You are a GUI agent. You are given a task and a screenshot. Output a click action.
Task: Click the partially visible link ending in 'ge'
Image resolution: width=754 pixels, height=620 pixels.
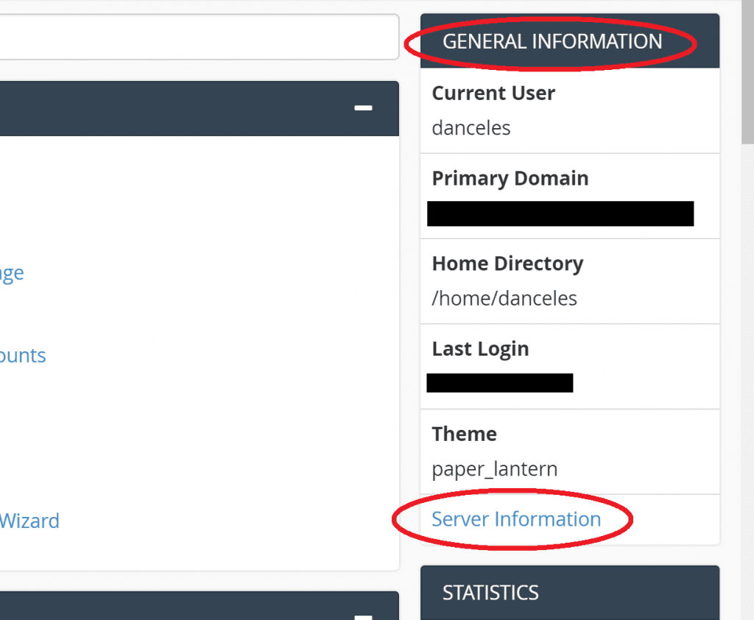(x=12, y=273)
